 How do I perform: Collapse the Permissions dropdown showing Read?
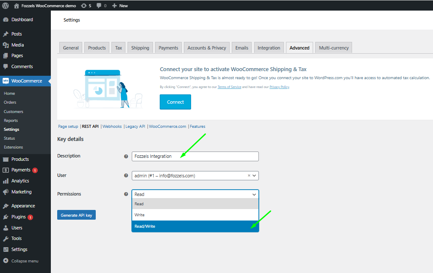195,194
